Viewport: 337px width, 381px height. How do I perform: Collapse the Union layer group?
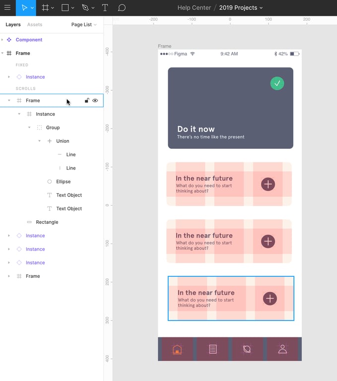pos(40,141)
